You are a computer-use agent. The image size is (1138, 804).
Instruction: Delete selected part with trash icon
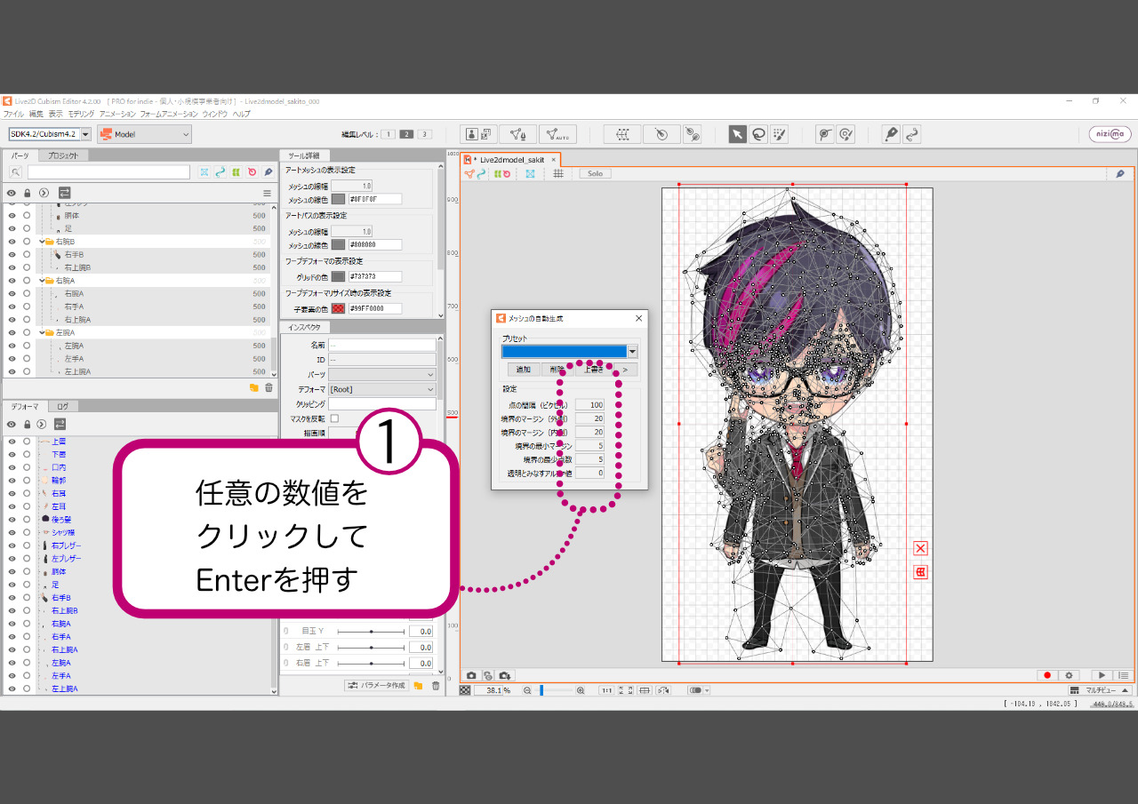(x=268, y=387)
